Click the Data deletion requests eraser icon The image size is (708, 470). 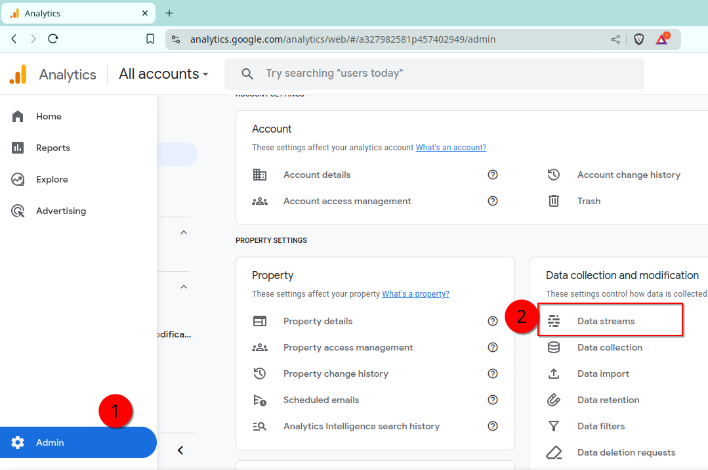554,452
